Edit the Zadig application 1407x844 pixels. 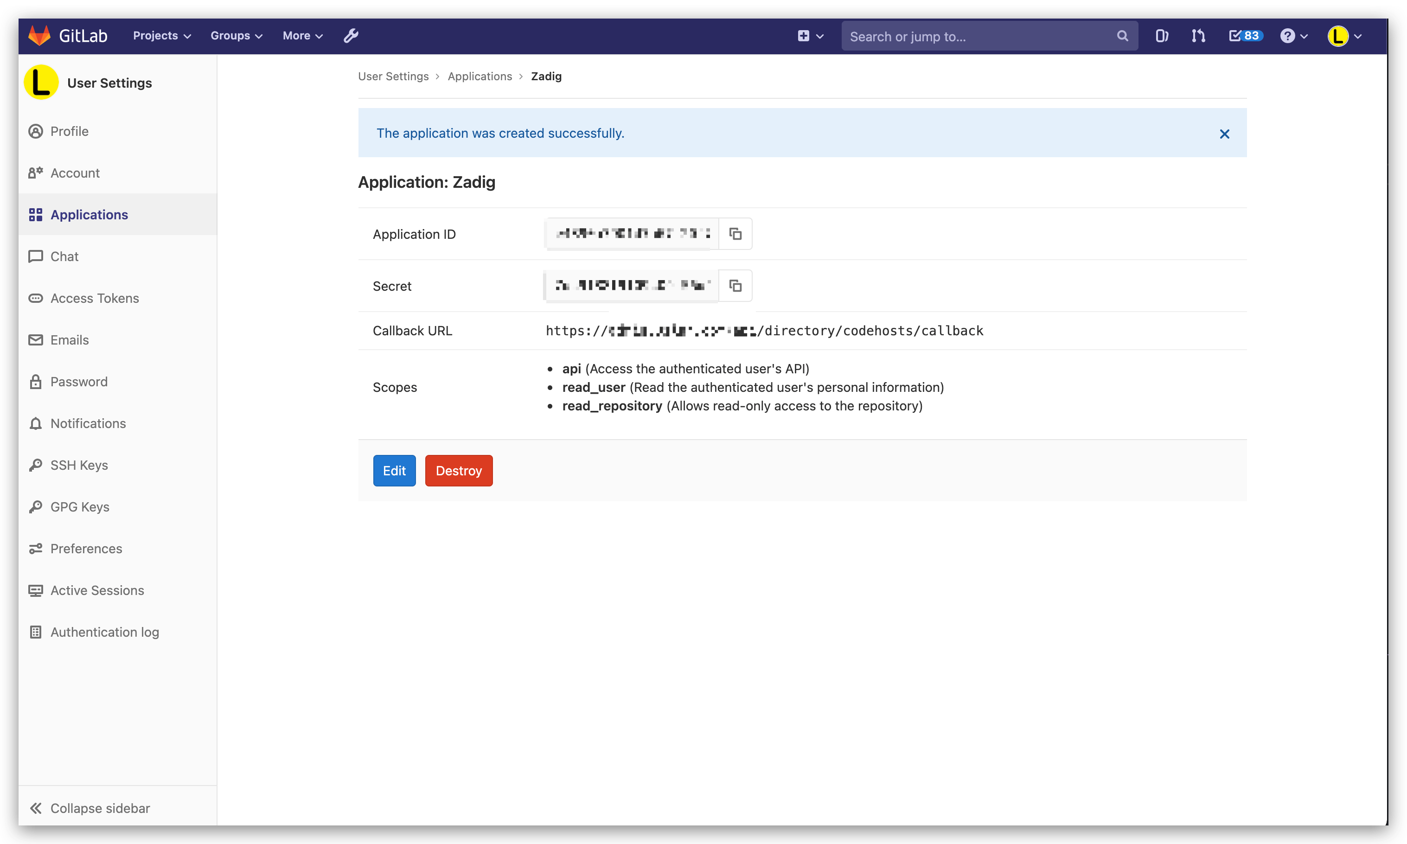pyautogui.click(x=394, y=470)
